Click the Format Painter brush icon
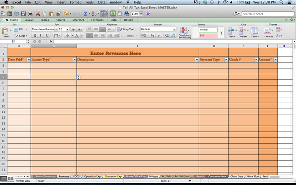The width and height of the screenshot is (296, 185). pos(58,14)
